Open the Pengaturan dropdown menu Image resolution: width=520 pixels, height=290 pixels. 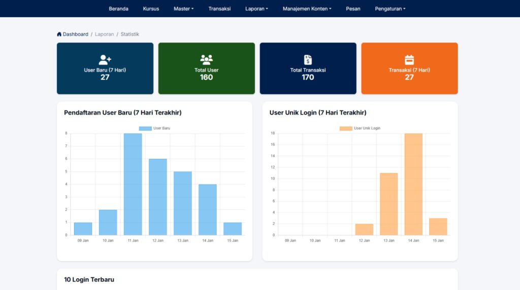(x=390, y=9)
